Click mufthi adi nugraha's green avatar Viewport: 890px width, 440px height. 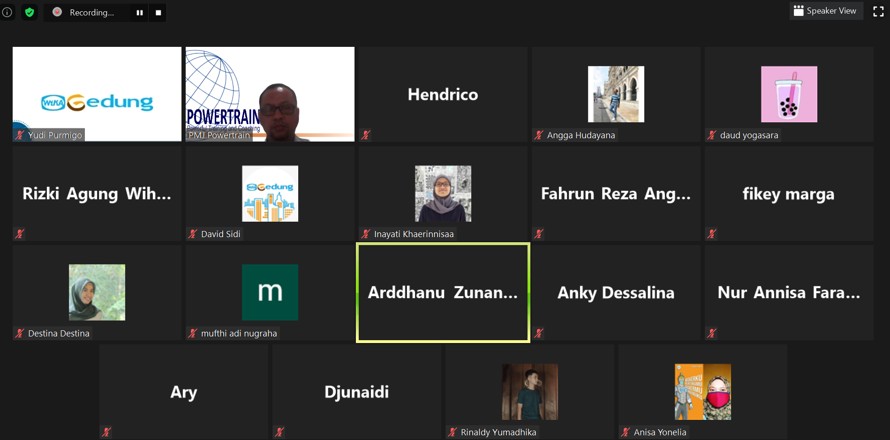(x=270, y=292)
